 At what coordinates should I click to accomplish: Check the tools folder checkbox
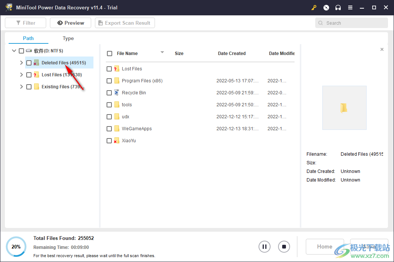109,105
